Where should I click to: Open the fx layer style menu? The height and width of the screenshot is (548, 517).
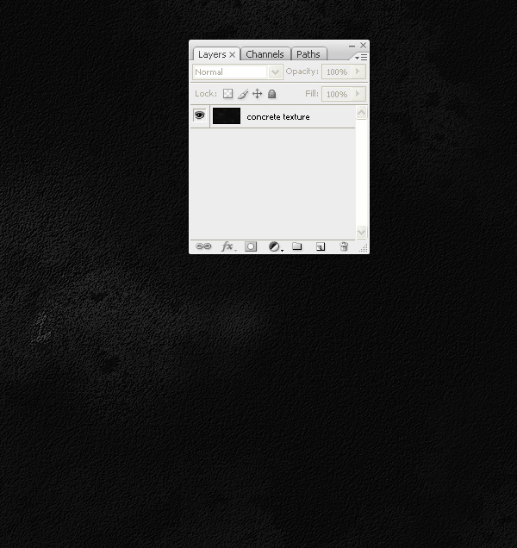(228, 246)
